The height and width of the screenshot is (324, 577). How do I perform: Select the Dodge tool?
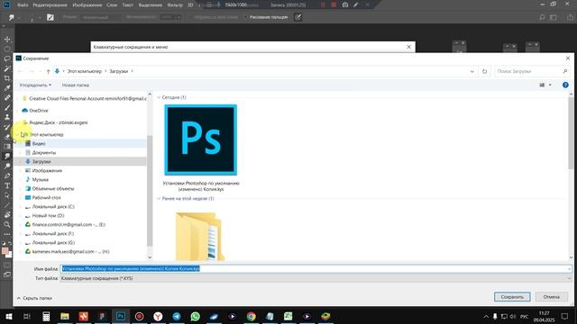point(7,166)
